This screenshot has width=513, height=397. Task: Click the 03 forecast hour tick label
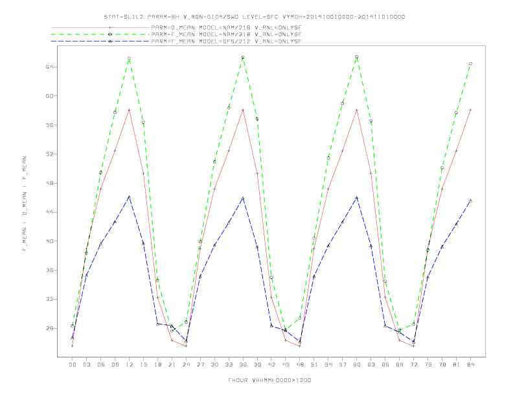(87, 365)
